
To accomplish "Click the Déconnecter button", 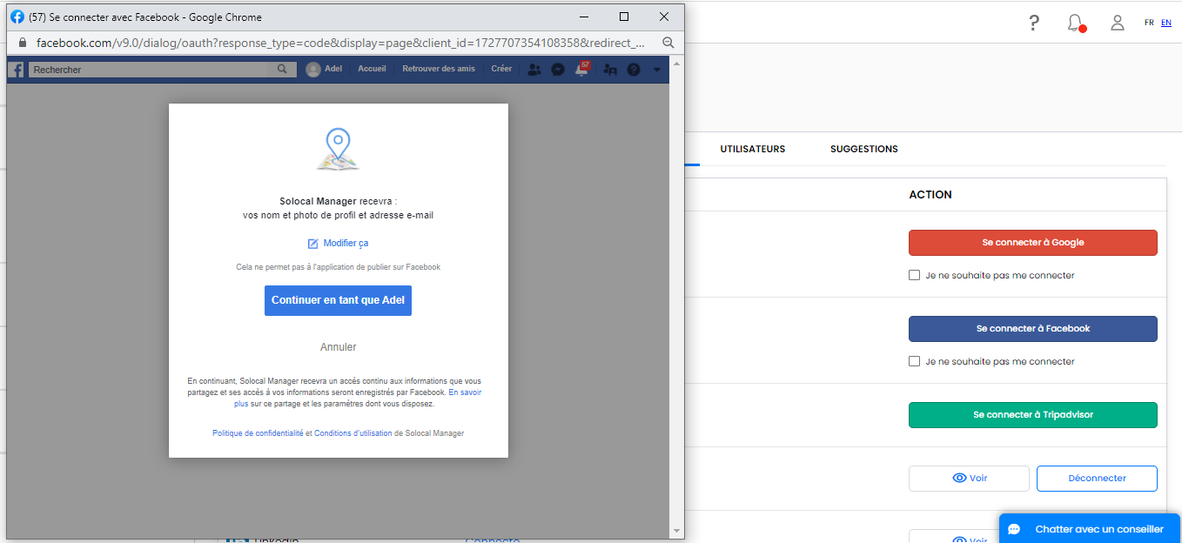I will pyautogui.click(x=1097, y=478).
